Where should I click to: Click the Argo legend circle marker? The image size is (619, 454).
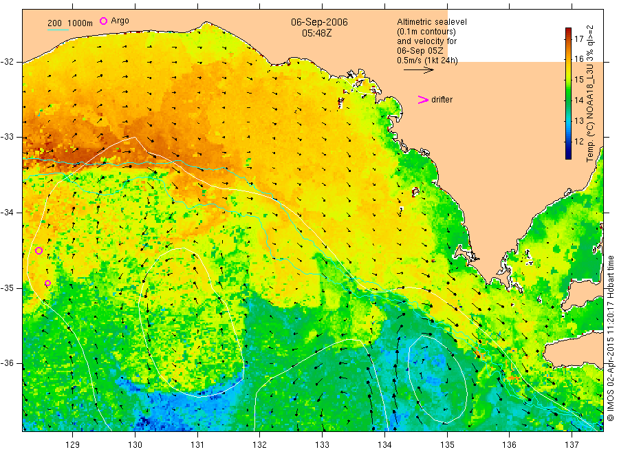point(103,21)
